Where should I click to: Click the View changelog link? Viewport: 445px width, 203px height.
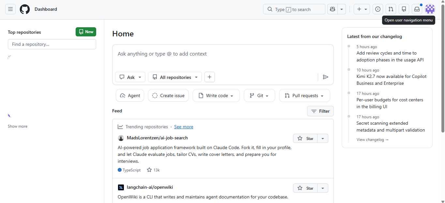(x=372, y=140)
